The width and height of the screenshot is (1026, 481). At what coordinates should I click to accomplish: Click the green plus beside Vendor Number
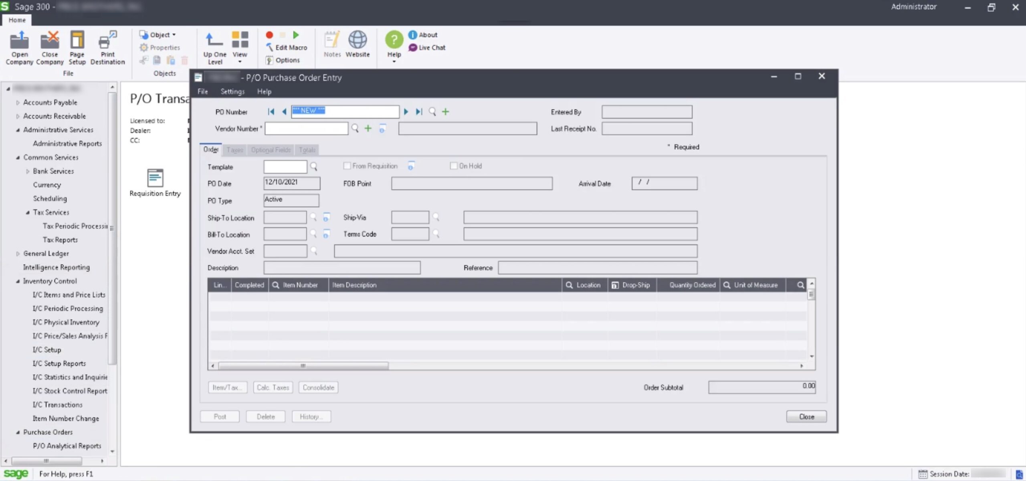tap(368, 129)
